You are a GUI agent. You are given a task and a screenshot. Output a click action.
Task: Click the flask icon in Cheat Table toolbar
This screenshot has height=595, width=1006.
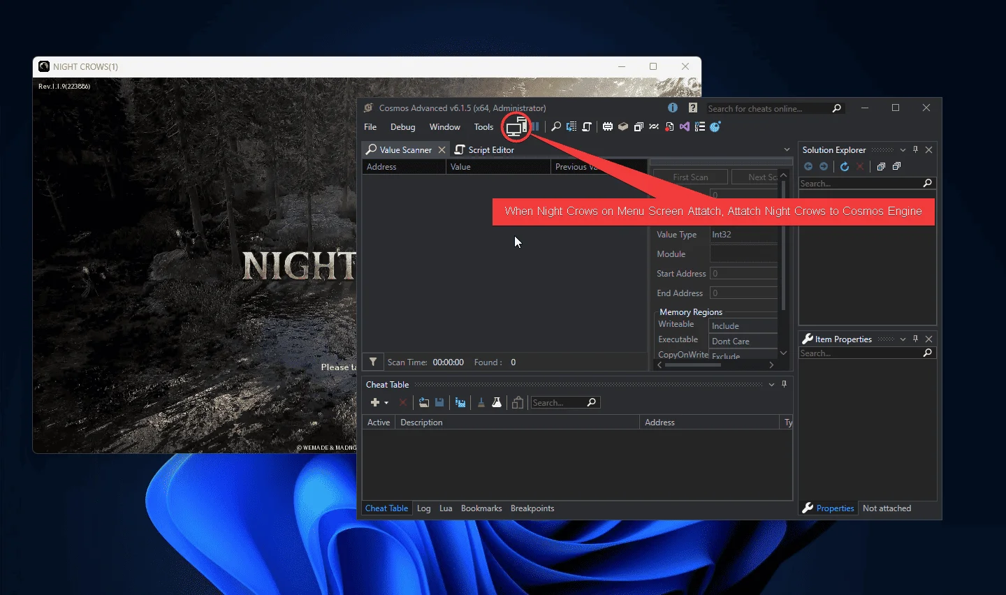[x=497, y=402]
